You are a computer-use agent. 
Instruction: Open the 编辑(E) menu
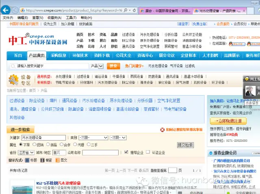tap(23, 18)
